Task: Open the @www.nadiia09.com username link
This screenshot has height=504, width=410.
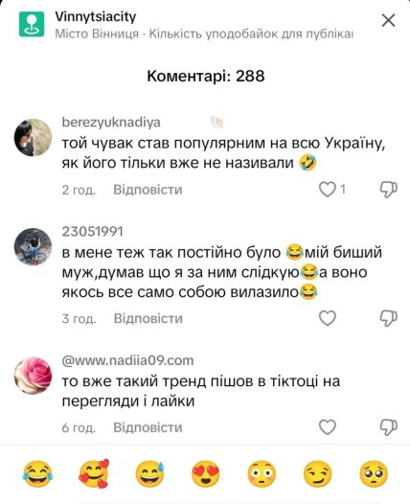Action: coord(127,360)
